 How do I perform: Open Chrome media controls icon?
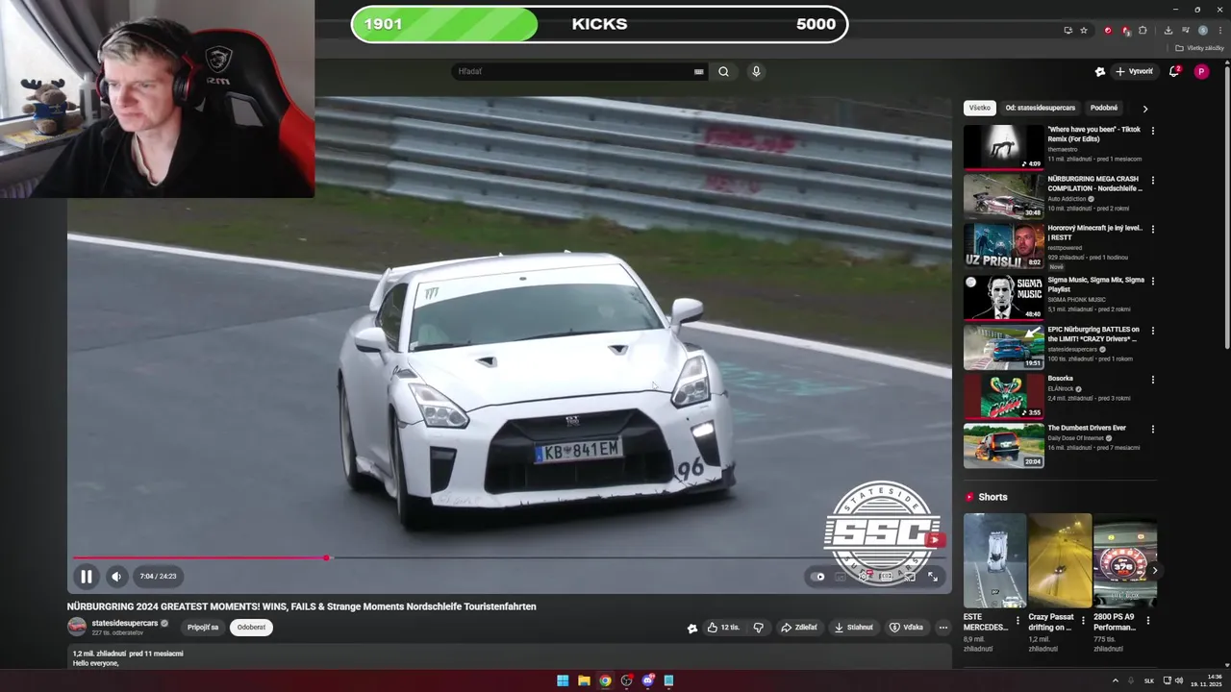pyautogui.click(x=1186, y=30)
